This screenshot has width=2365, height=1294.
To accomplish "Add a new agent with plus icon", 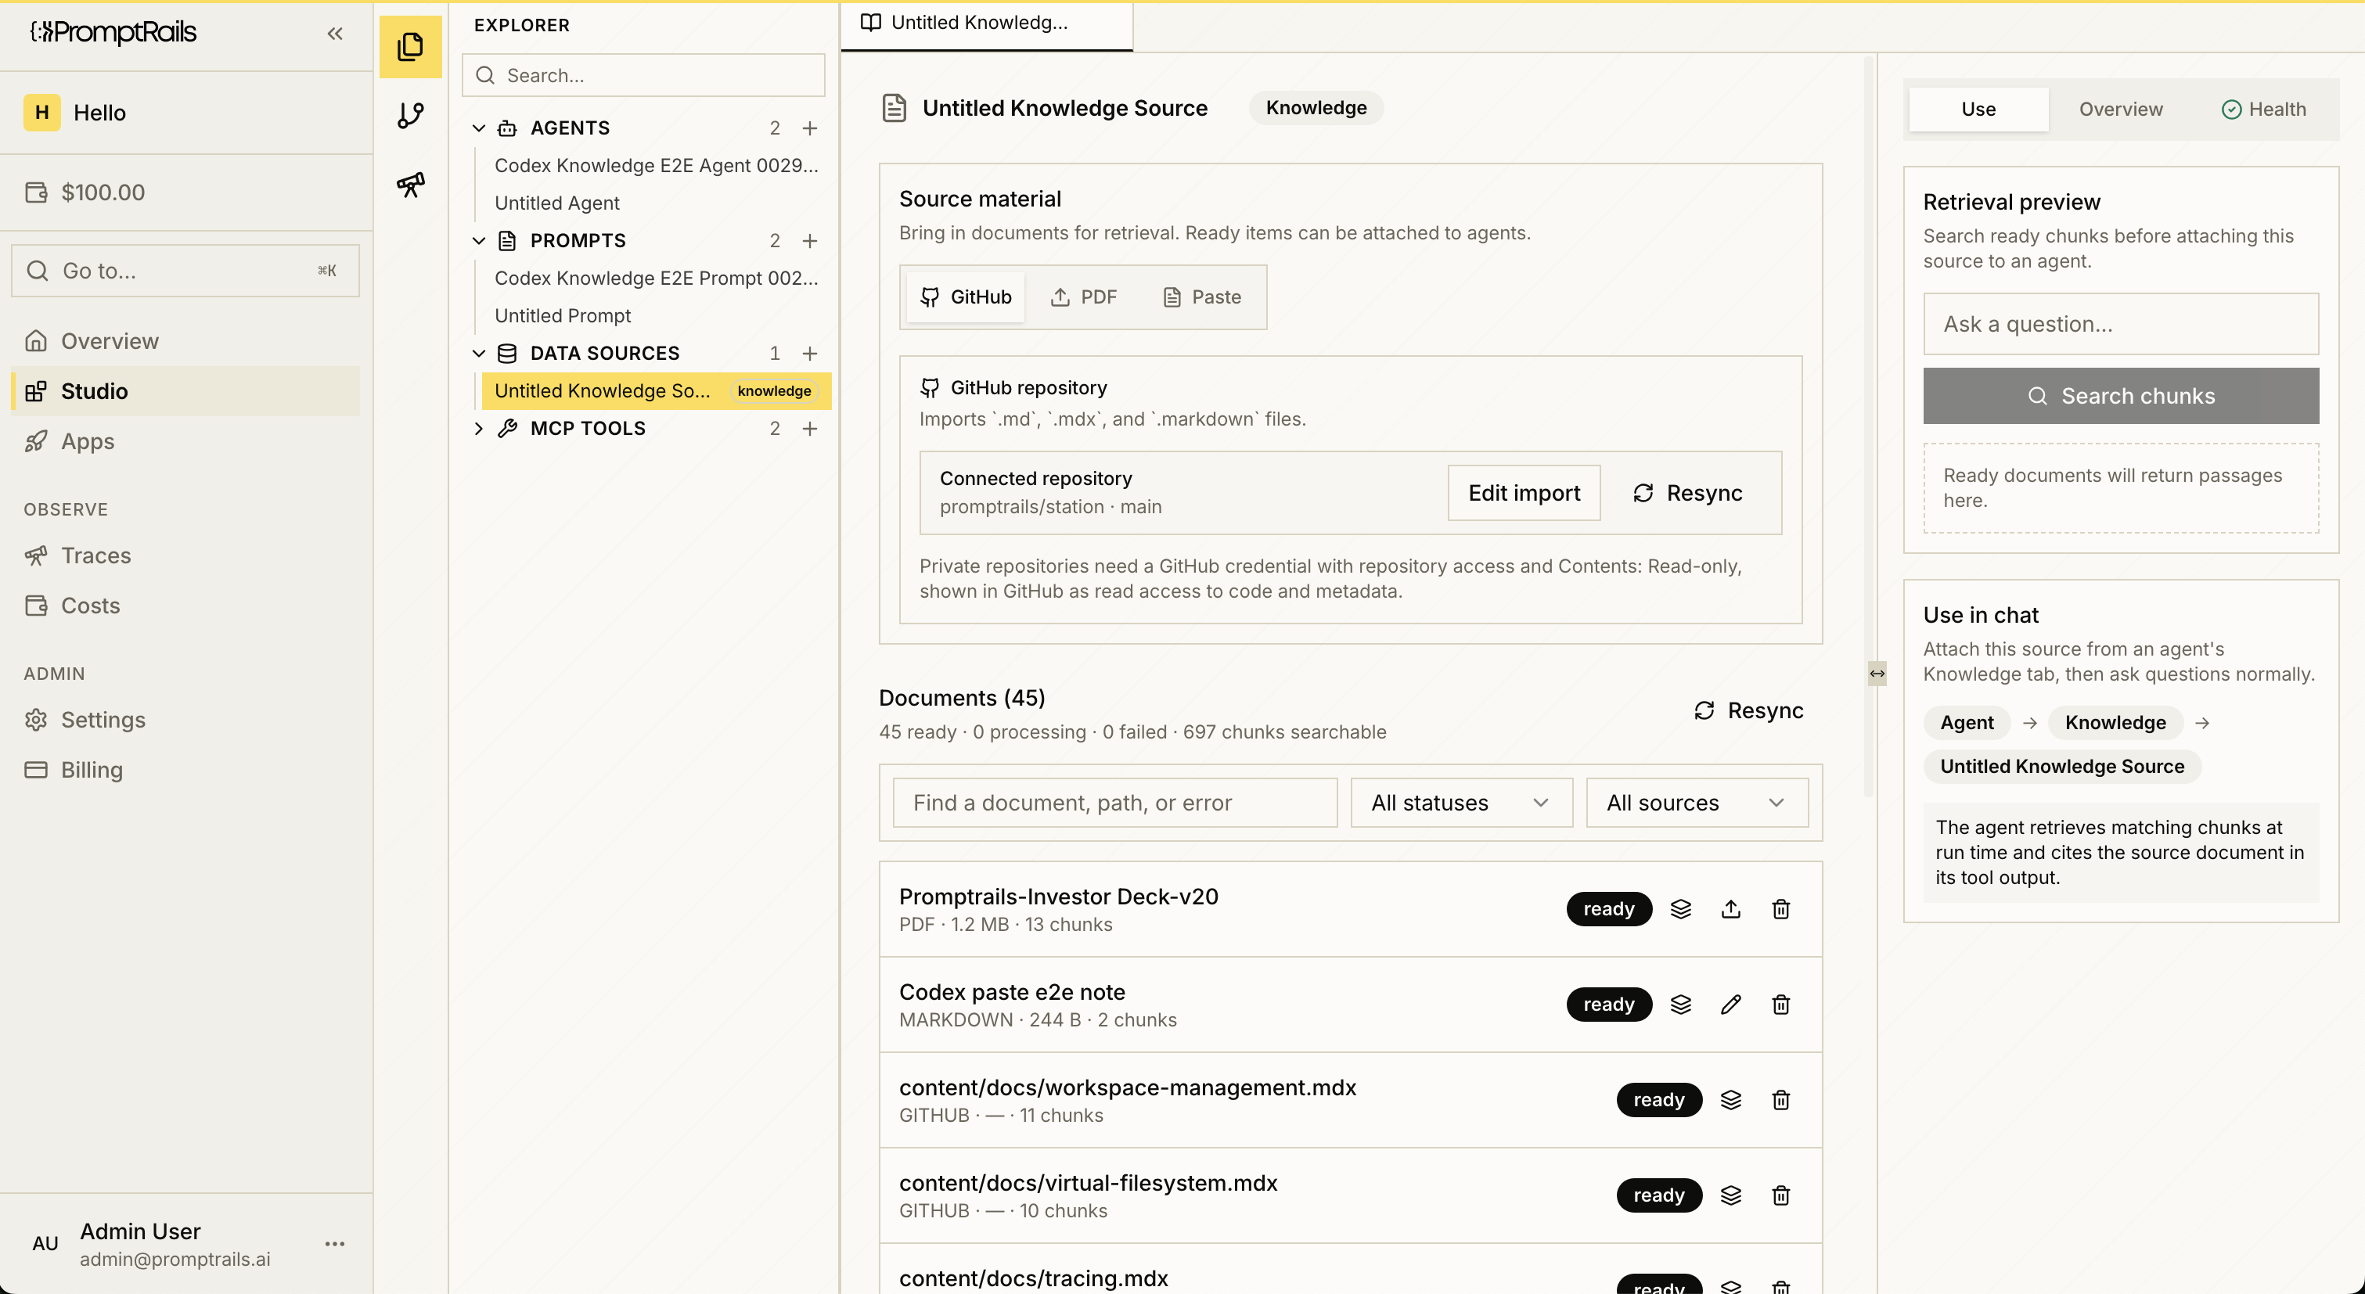I will [x=810, y=128].
